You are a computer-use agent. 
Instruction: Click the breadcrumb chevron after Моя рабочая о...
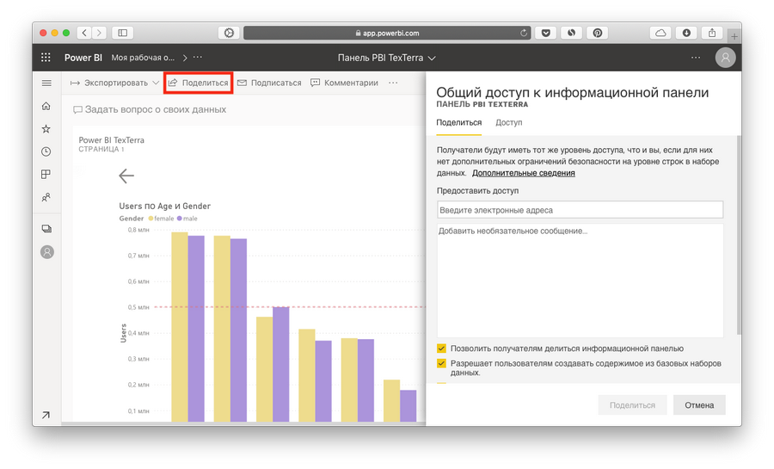[185, 58]
